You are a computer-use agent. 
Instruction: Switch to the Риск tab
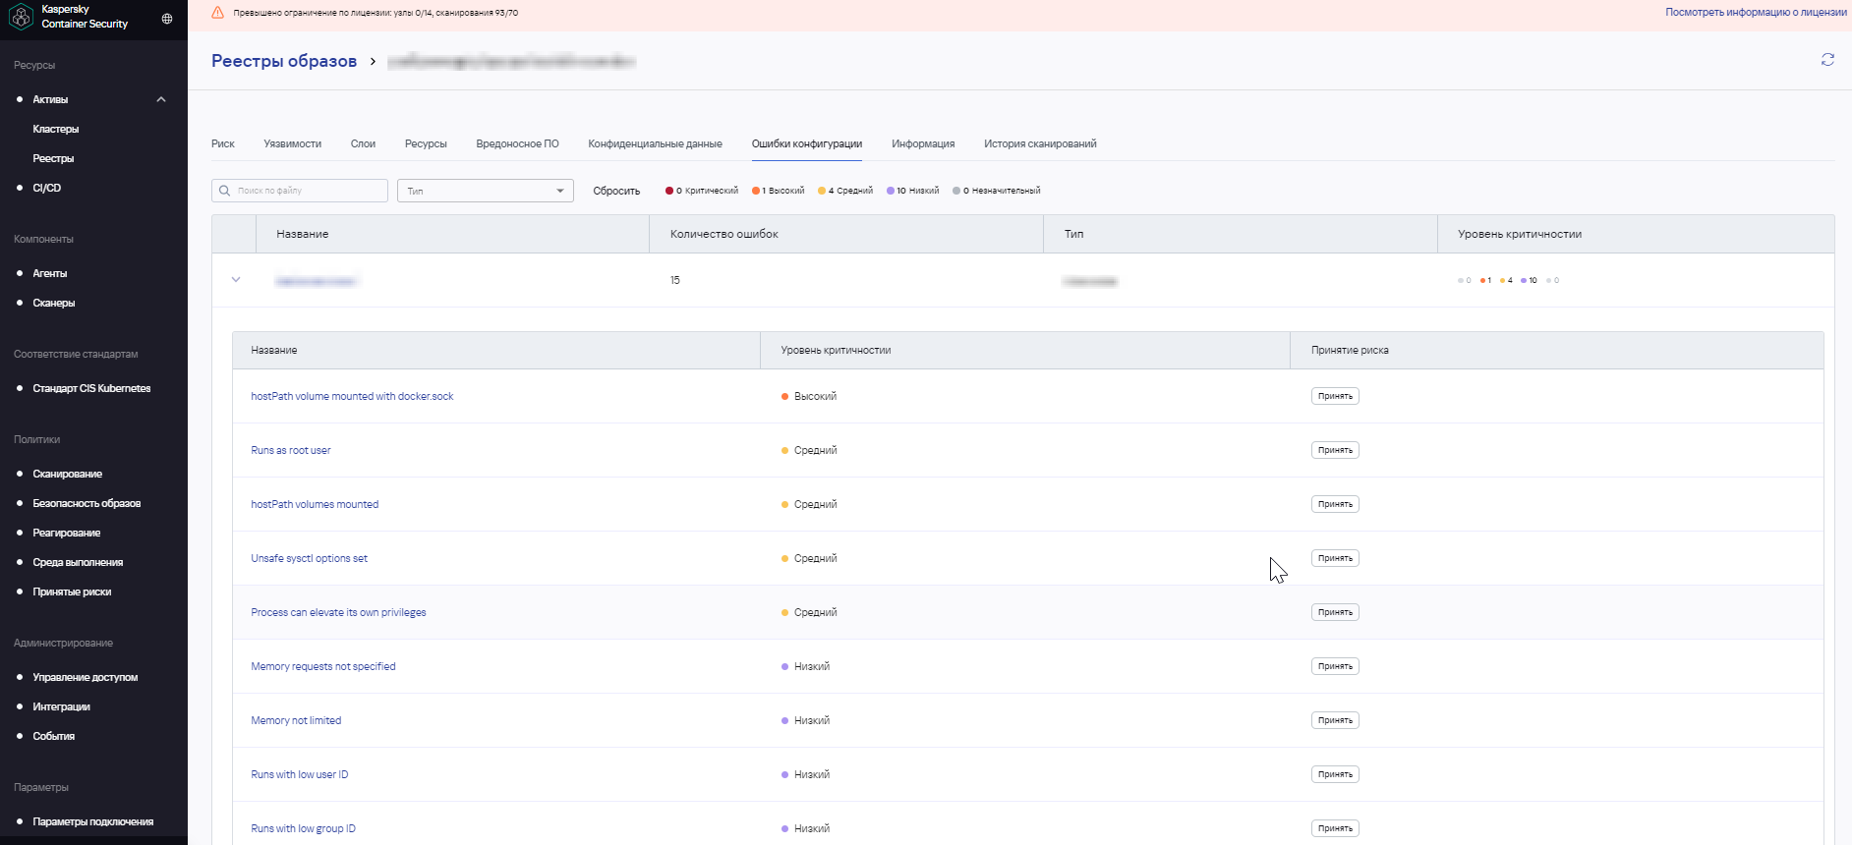pyautogui.click(x=223, y=143)
